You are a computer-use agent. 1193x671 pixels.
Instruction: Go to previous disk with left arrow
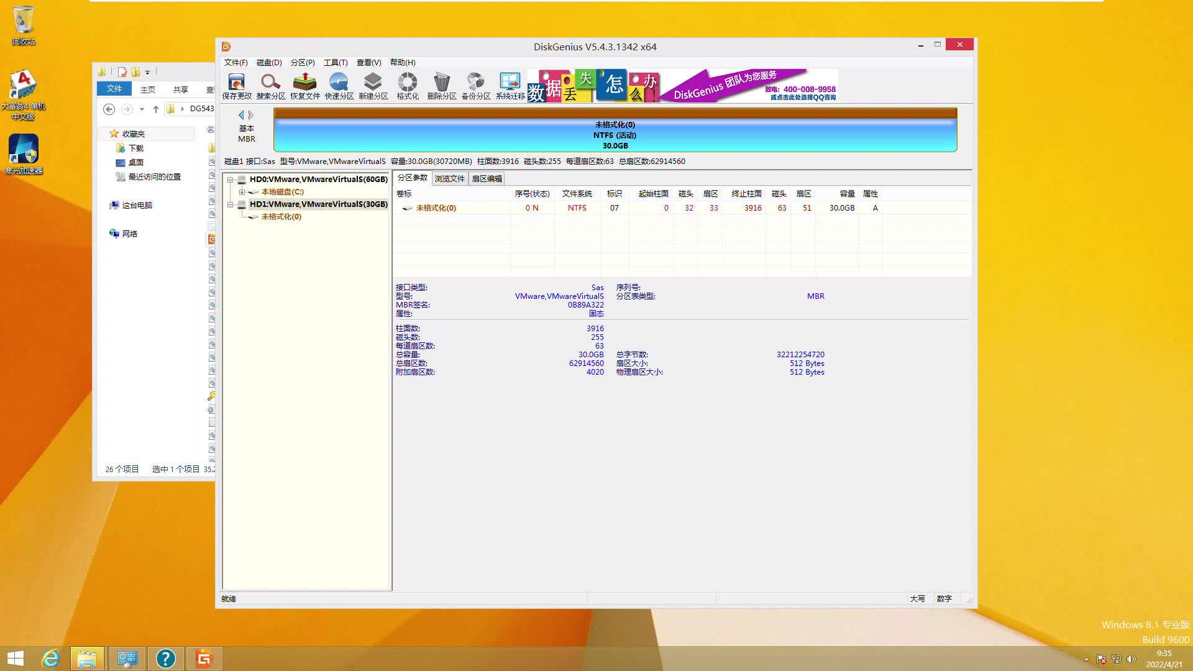coord(241,115)
